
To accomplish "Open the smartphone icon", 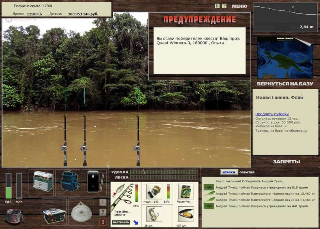I will coord(95,182).
